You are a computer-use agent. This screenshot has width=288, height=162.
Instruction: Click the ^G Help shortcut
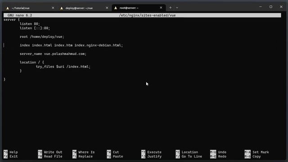point(11,152)
